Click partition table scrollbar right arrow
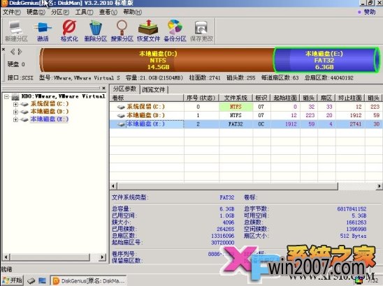Image resolution: width=383 pixels, height=286 pixels. [x=379, y=186]
